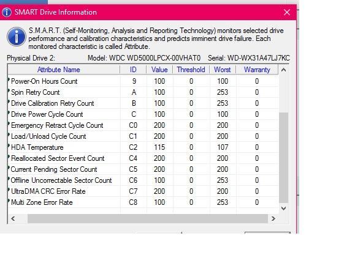
Task: Click the horizontal scrollbar right arrow
Action: tap(273, 218)
